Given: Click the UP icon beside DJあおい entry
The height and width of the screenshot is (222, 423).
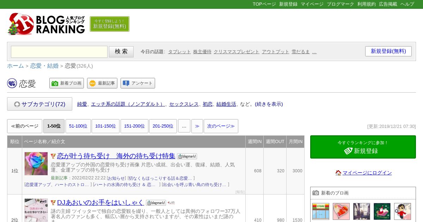Looking at the screenshot, I should (x=171, y=203).
